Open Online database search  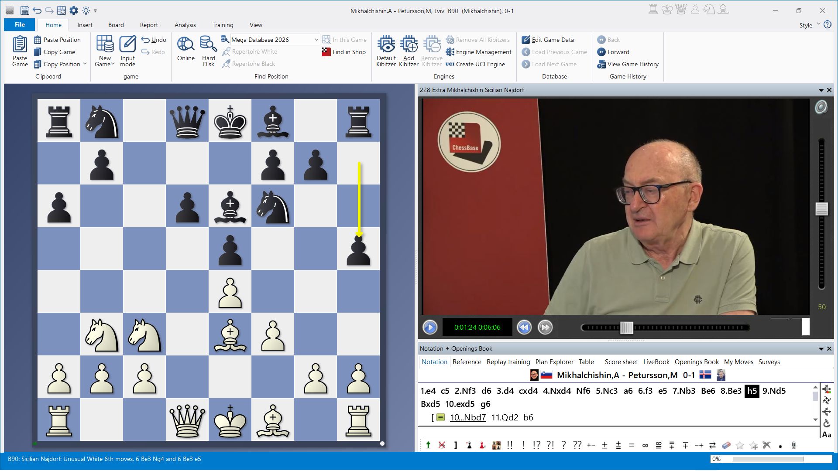coord(185,44)
